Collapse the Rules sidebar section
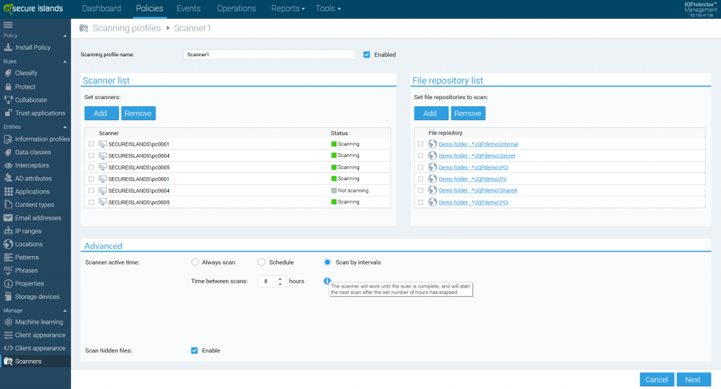Screen dimensions: 721x389 coord(65,61)
